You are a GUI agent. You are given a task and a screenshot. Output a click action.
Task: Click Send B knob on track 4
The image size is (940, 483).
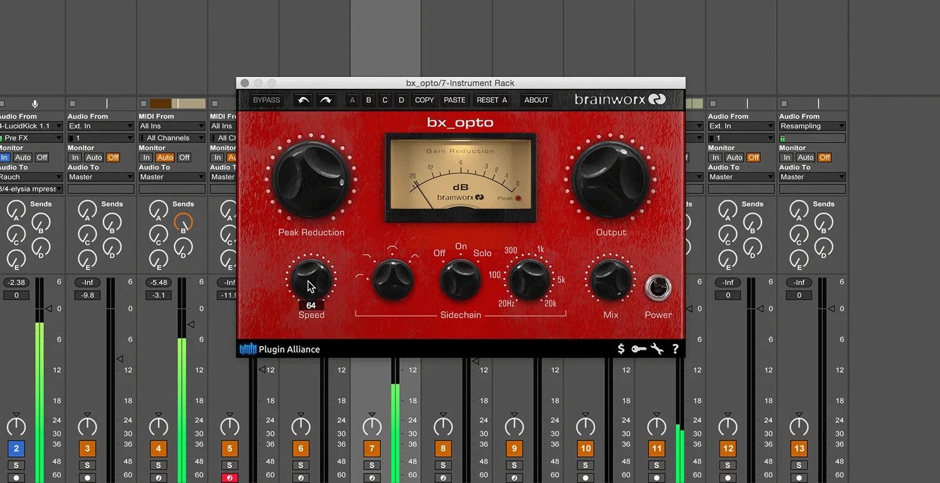point(183,222)
